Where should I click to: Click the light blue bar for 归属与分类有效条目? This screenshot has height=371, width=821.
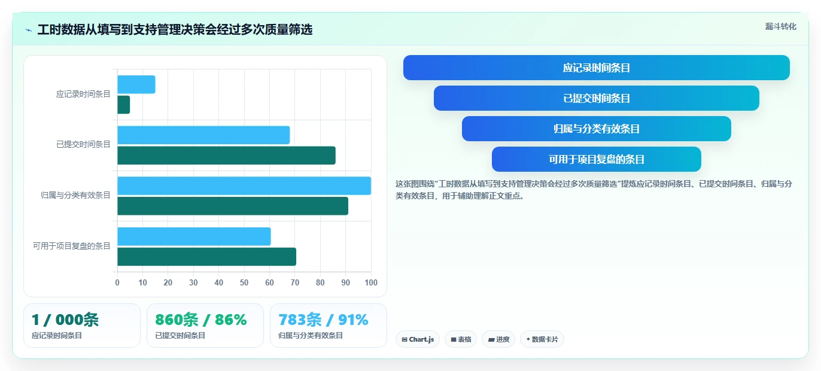[x=244, y=185]
